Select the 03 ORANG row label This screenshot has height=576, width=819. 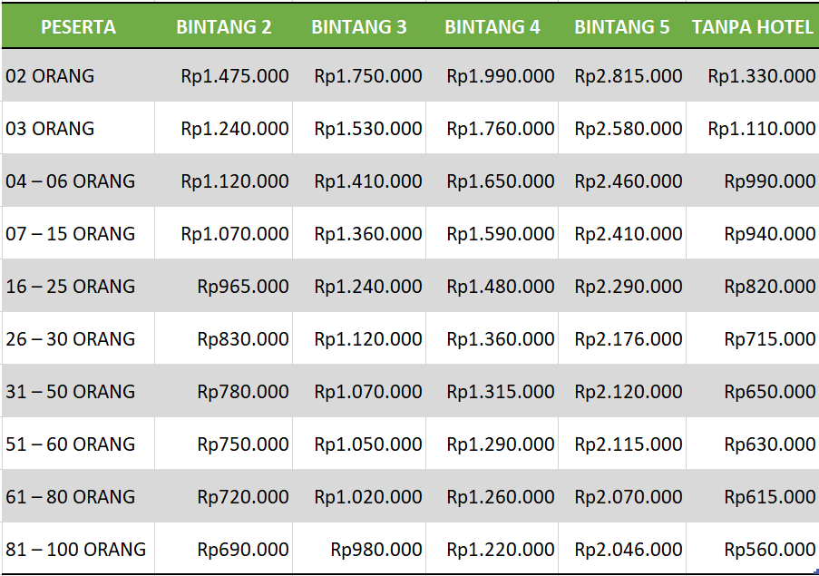pyautogui.click(x=50, y=129)
